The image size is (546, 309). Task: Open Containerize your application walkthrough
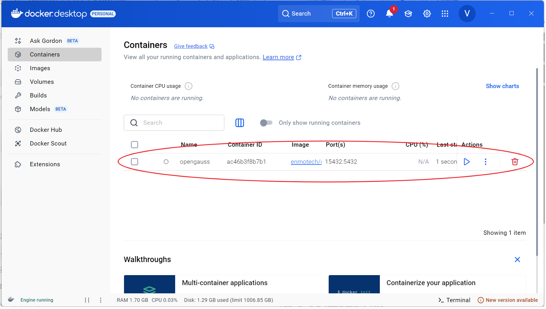pyautogui.click(x=427, y=284)
